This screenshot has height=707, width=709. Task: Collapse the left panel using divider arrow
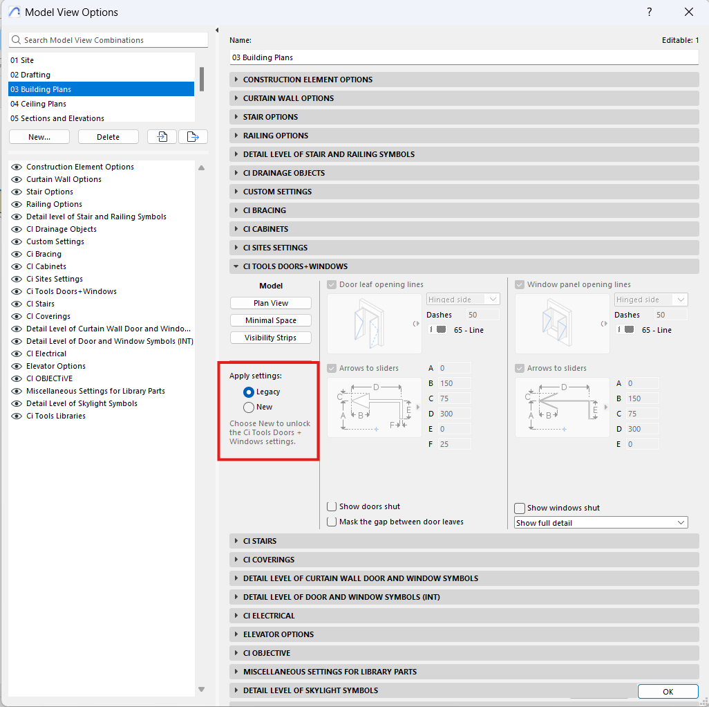click(x=217, y=30)
